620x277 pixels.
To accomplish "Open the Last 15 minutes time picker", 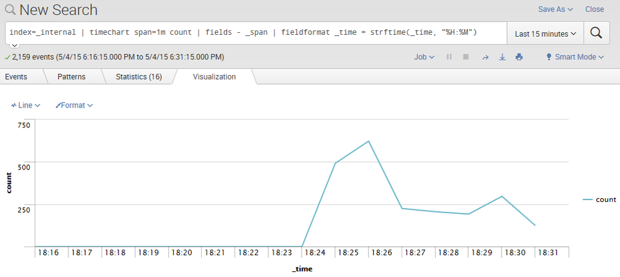I will (x=546, y=34).
